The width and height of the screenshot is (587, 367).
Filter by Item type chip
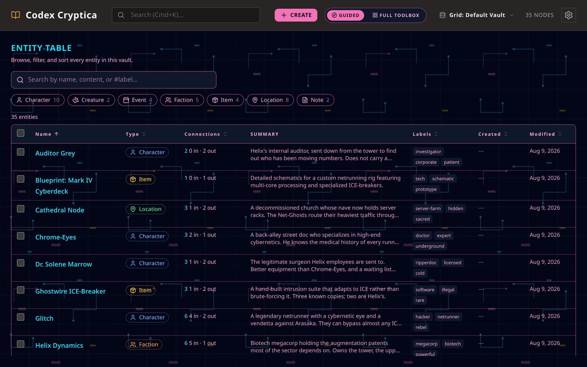[x=225, y=100]
